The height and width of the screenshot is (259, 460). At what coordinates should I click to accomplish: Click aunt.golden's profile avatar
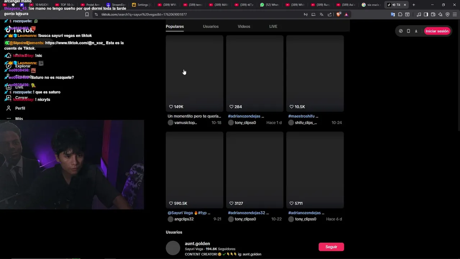173,248
